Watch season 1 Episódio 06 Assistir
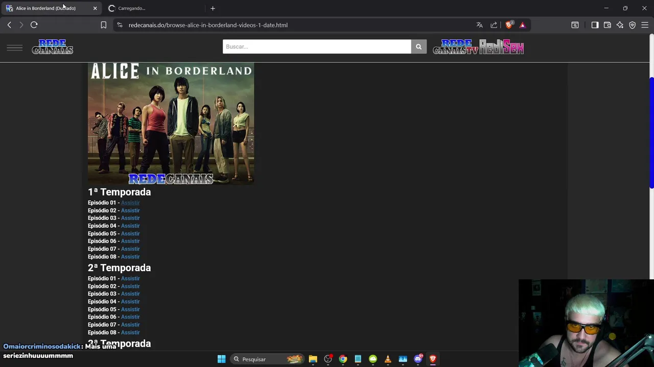654x367 pixels. click(x=130, y=241)
